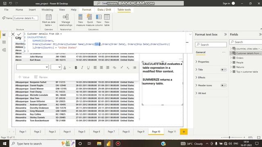The width and height of the screenshot is (262, 147).
Task: Expand the Effects section
Action: coord(200,78)
